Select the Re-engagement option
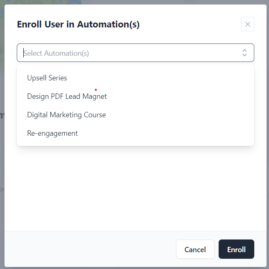Image resolution: width=269 pixels, height=269 pixels. (52, 133)
